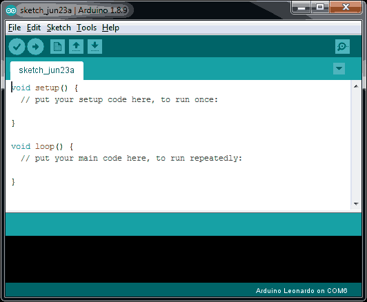The image size is (367, 302).
Task: Create a new sketch with New icon
Action: click(x=57, y=47)
